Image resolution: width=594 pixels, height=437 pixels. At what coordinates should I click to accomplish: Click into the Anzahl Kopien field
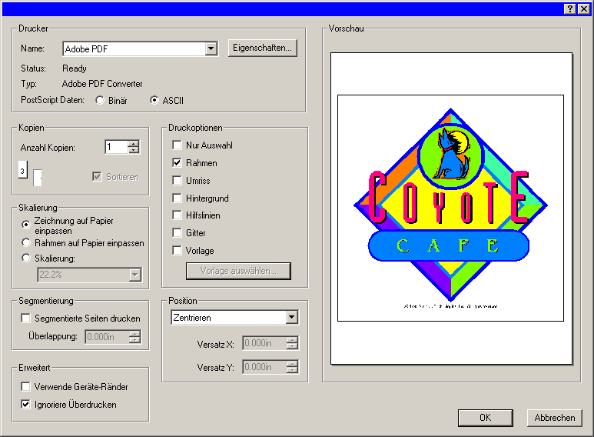pyautogui.click(x=116, y=147)
